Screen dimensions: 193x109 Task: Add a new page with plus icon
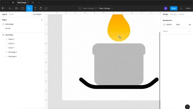[x=42, y=20]
